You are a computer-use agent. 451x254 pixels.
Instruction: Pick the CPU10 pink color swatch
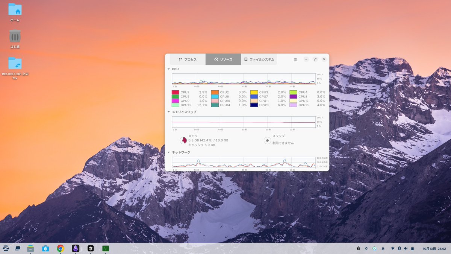[215, 101]
